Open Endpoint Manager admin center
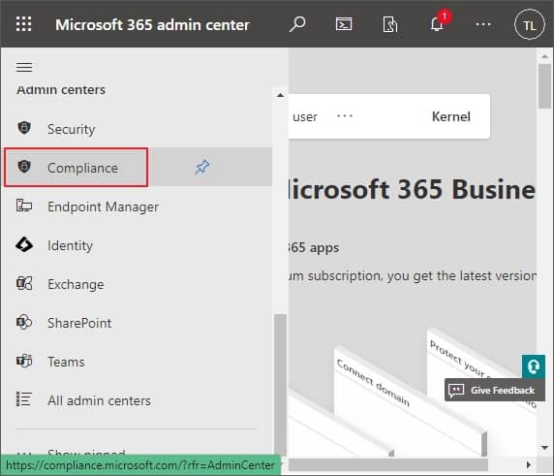The height and width of the screenshot is (476, 554). 137,206
